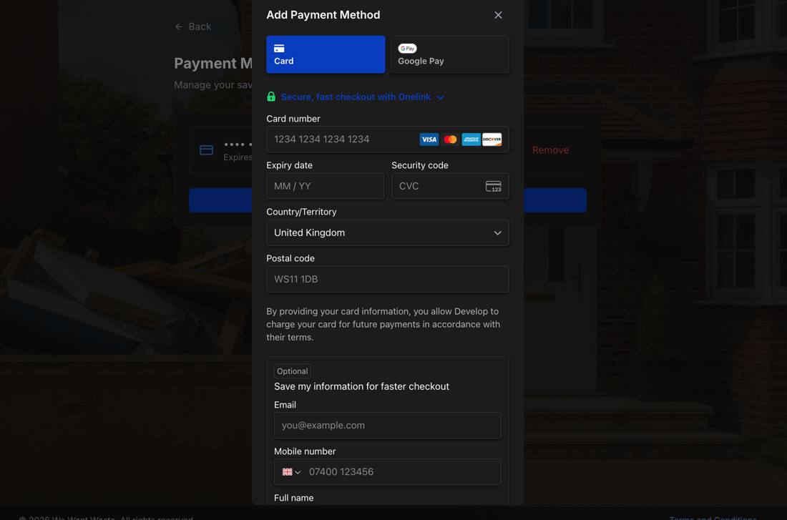Open the Country/Territory United Kingdom dropdown
Image resolution: width=787 pixels, height=520 pixels.
(x=388, y=233)
